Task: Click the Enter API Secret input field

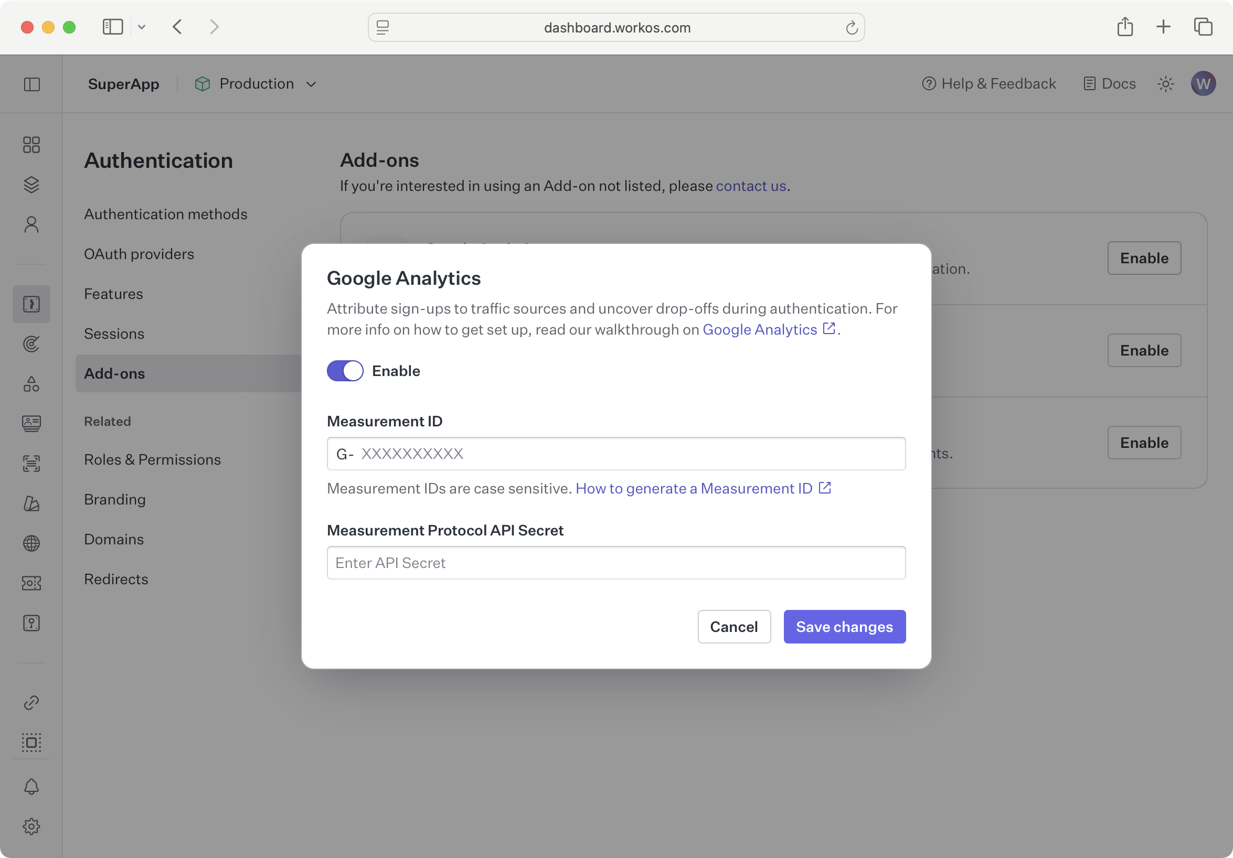Action: (616, 563)
